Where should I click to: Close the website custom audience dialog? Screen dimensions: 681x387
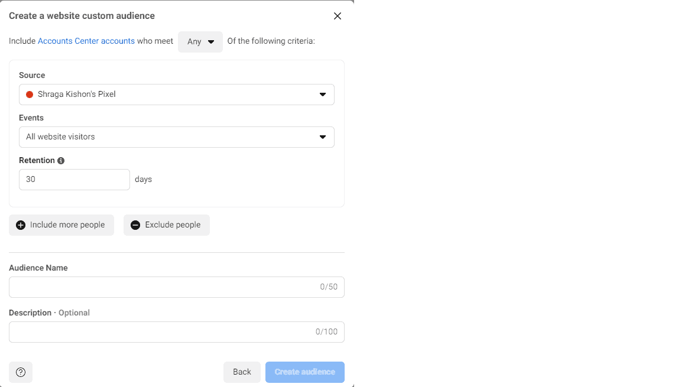pyautogui.click(x=338, y=16)
